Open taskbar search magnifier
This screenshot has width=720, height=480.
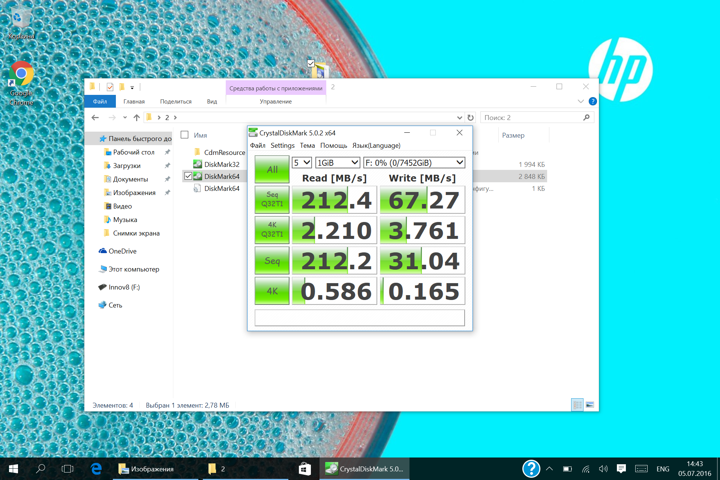40,469
